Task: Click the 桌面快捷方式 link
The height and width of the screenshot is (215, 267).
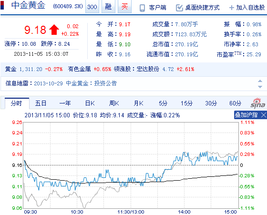Action: [202, 8]
